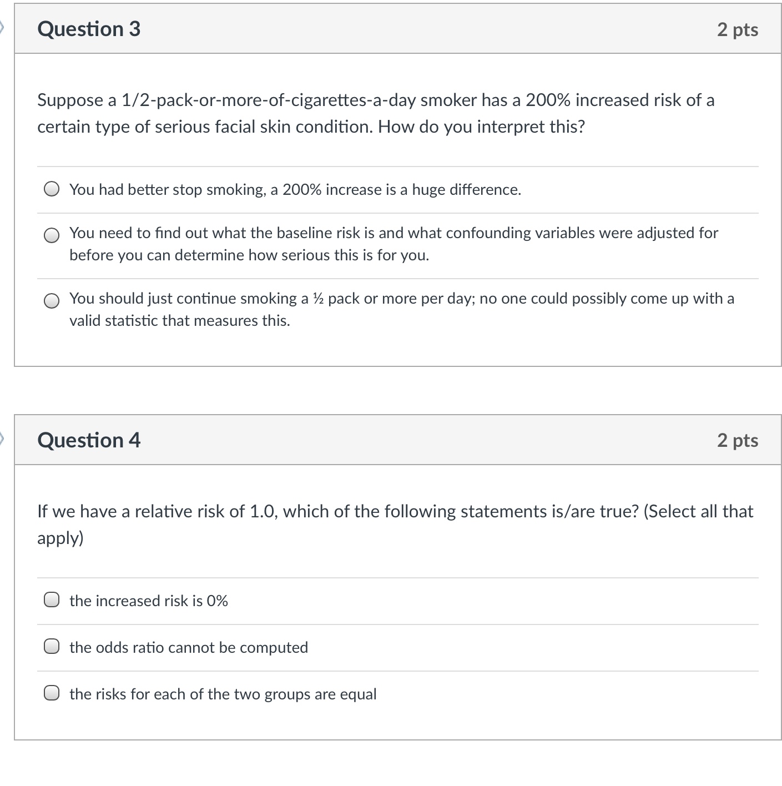782x786 pixels.
Task: Click the '2 pts' label for Question 3
Action: pyautogui.click(x=738, y=29)
